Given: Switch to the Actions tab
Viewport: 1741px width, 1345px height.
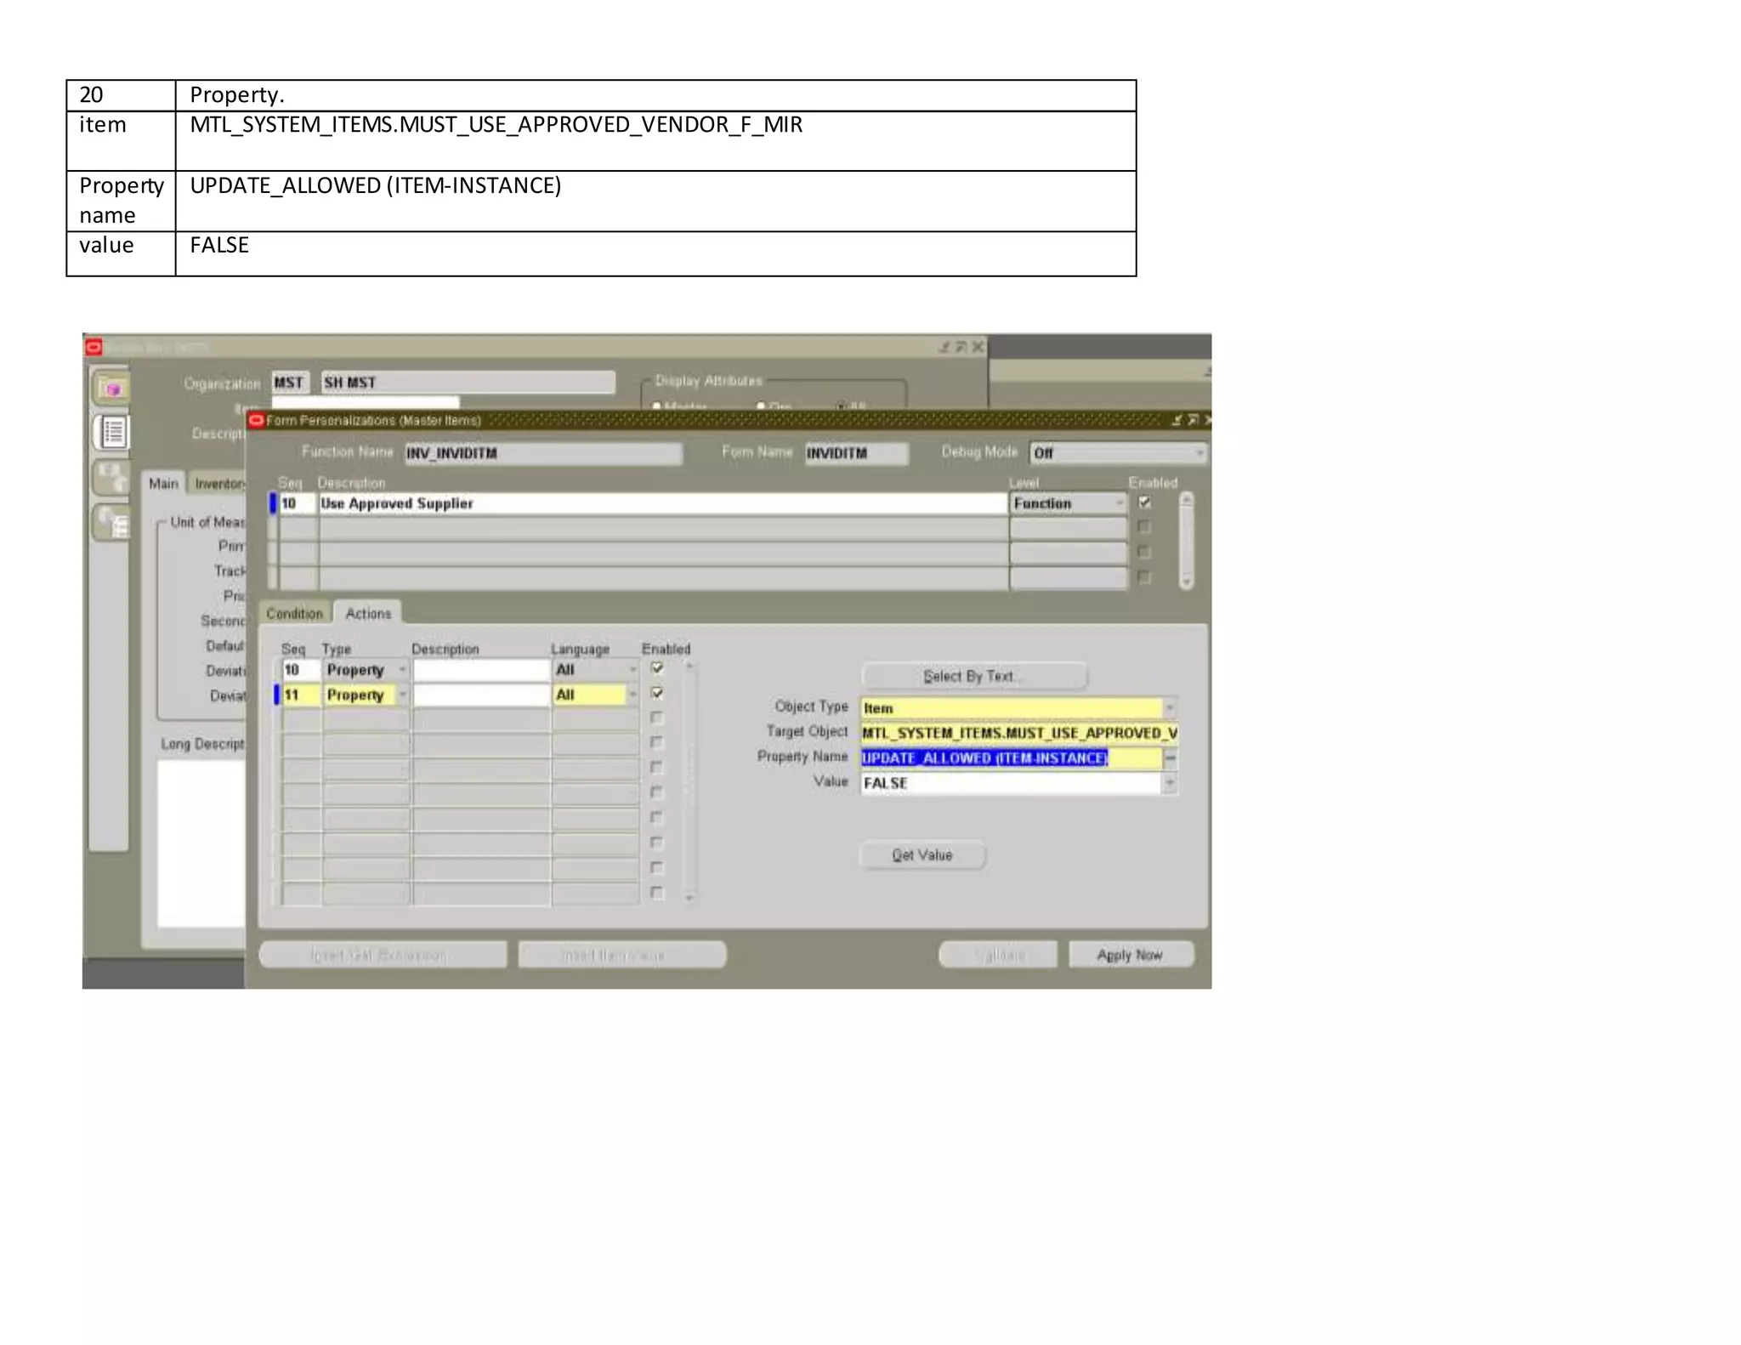Looking at the screenshot, I should [x=368, y=613].
